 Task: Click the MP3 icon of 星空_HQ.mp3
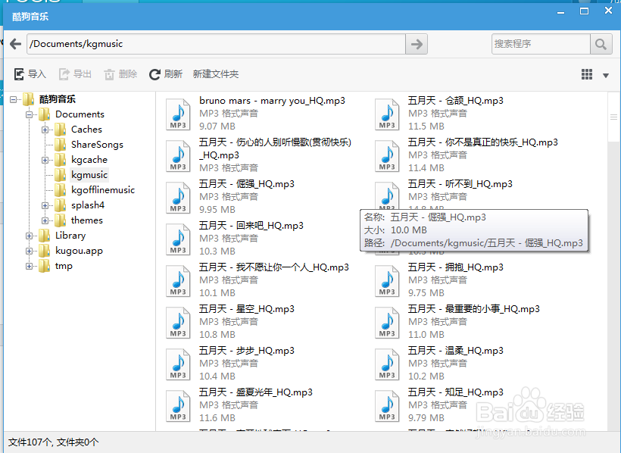[178, 323]
